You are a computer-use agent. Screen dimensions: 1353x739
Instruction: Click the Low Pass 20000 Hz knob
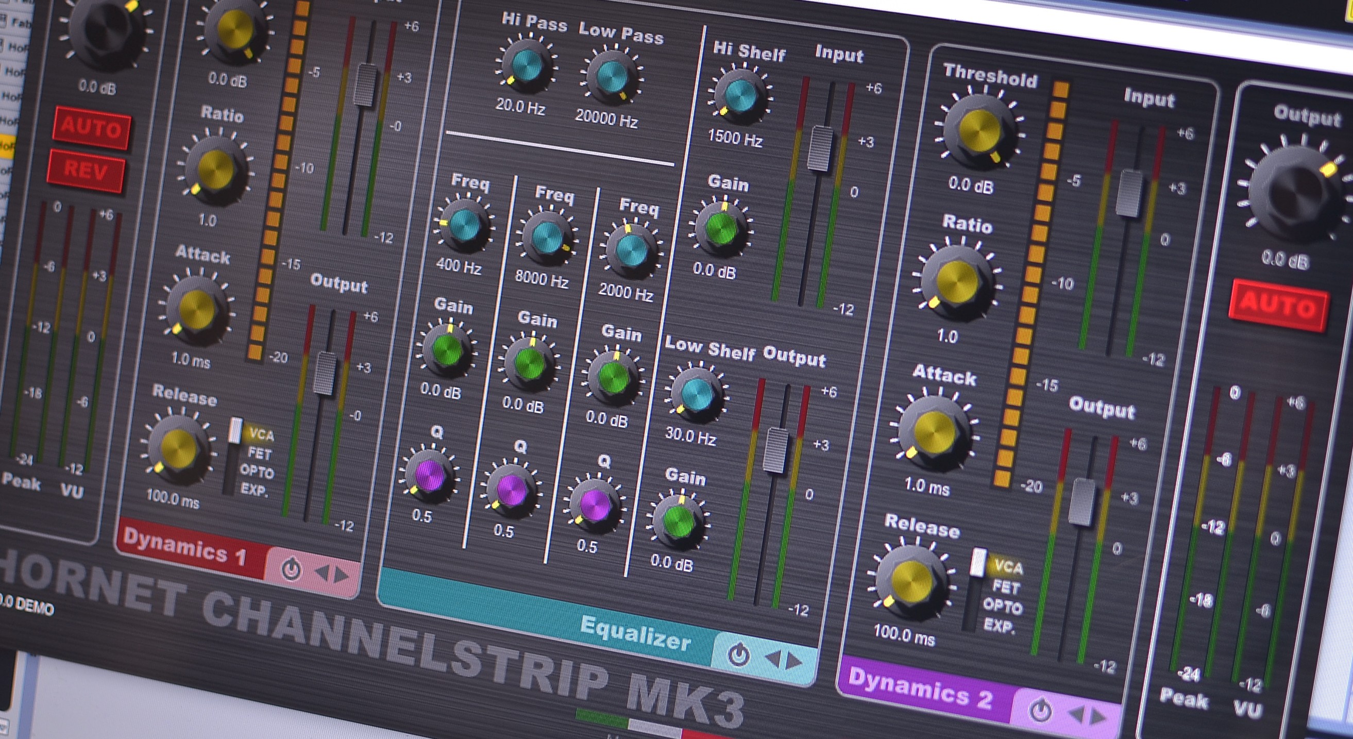(612, 77)
